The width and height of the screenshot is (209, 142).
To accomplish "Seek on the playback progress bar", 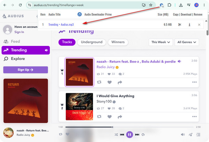I will tap(129, 127).
